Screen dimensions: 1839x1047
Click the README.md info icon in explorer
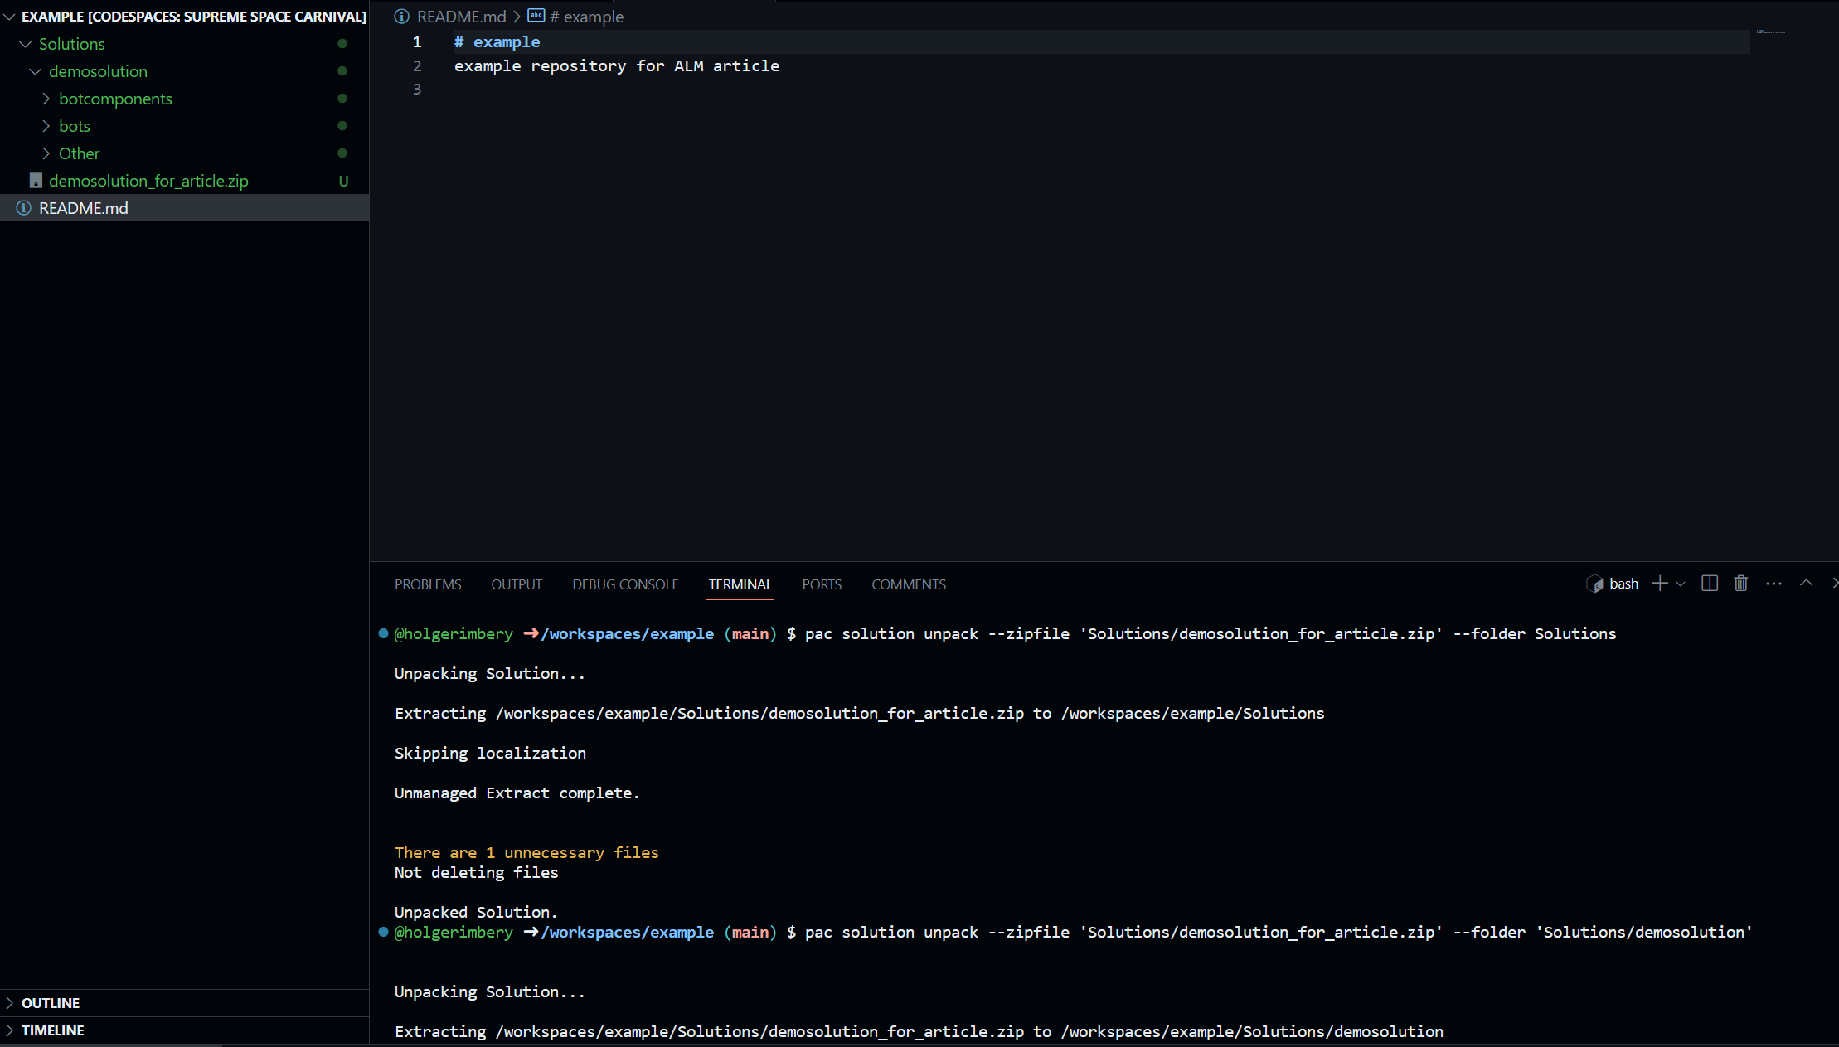coord(24,208)
